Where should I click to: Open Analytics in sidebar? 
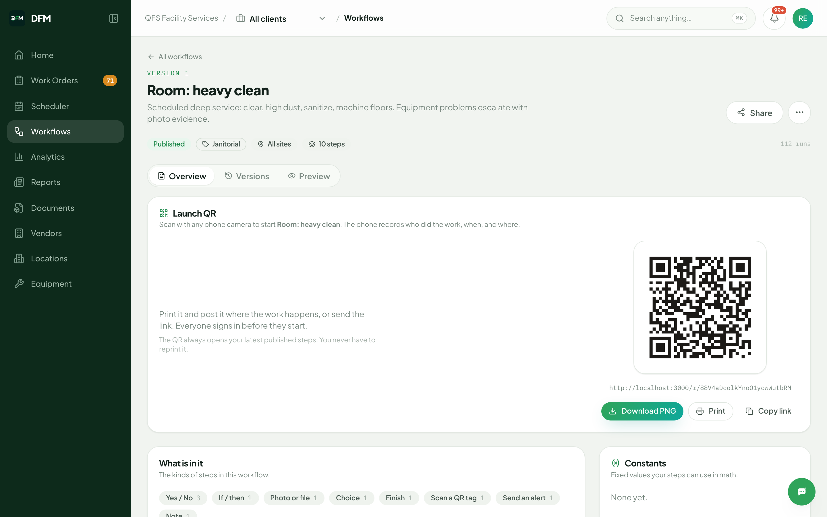tap(65, 157)
